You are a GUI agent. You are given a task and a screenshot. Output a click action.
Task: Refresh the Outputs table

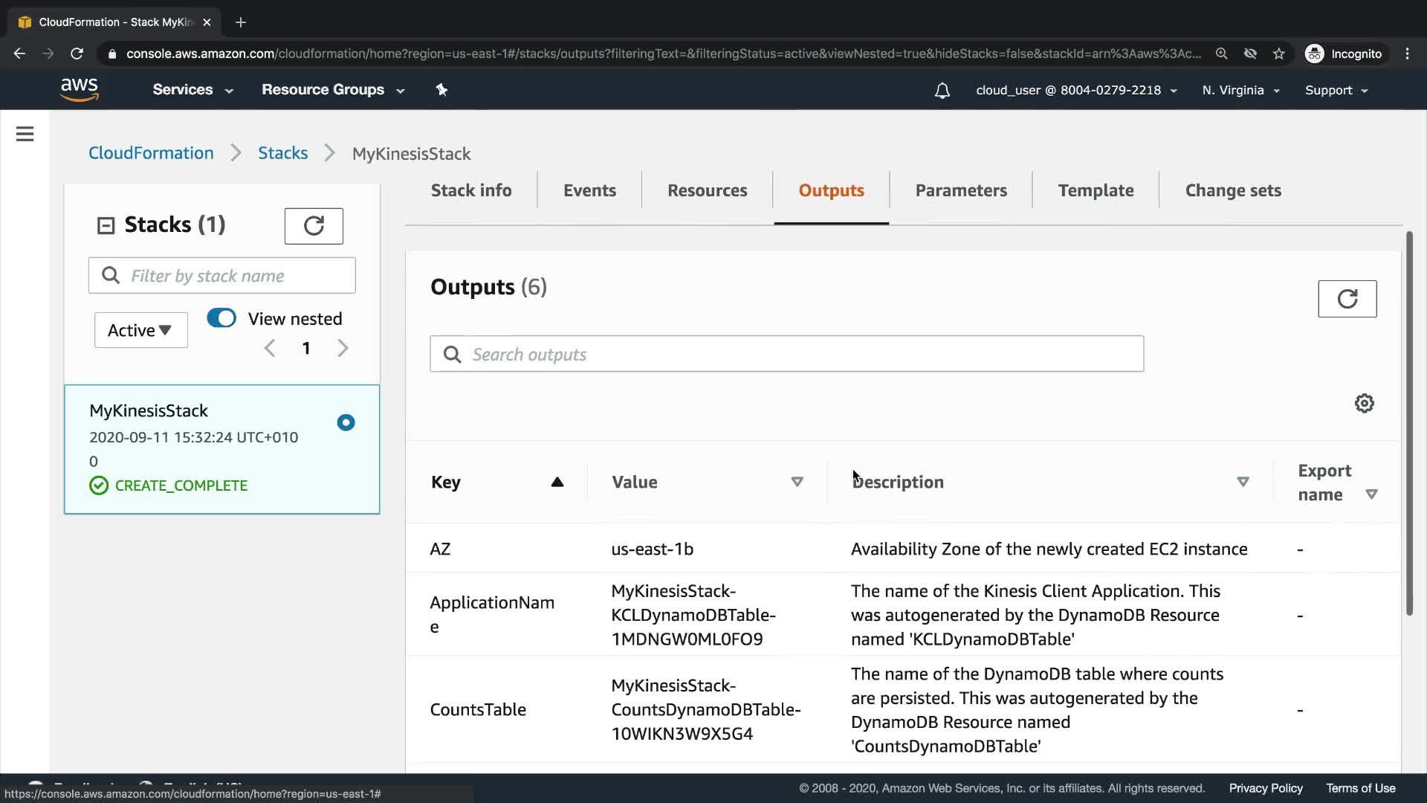pos(1347,299)
